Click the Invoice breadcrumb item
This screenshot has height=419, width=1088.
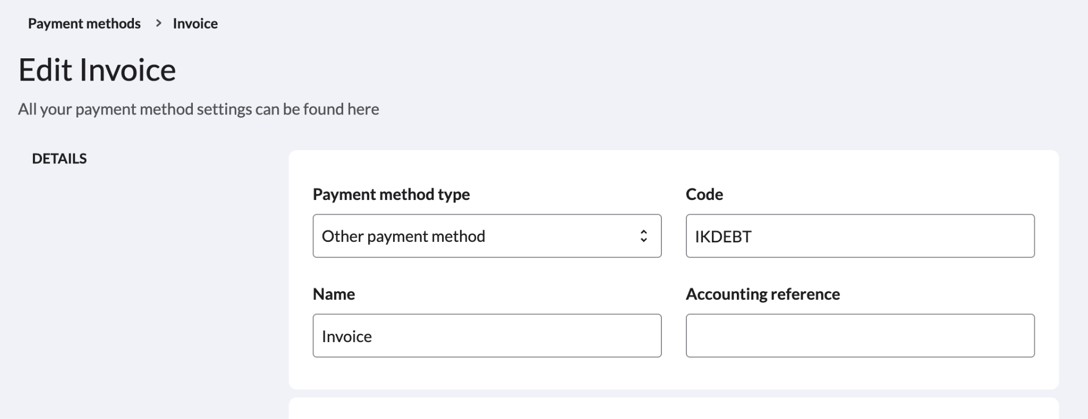(195, 23)
